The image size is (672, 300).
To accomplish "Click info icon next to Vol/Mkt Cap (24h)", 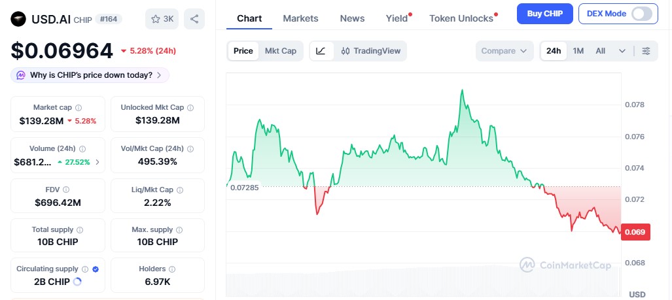I will click(190, 149).
